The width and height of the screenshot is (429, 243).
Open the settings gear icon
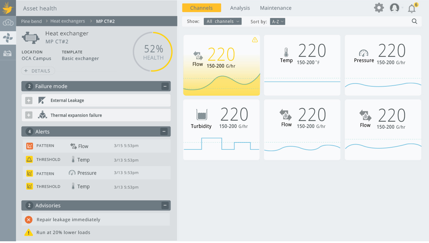click(x=379, y=7)
